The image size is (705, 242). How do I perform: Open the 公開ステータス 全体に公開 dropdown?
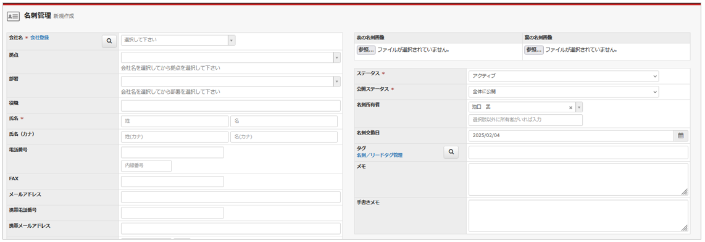click(x=564, y=92)
